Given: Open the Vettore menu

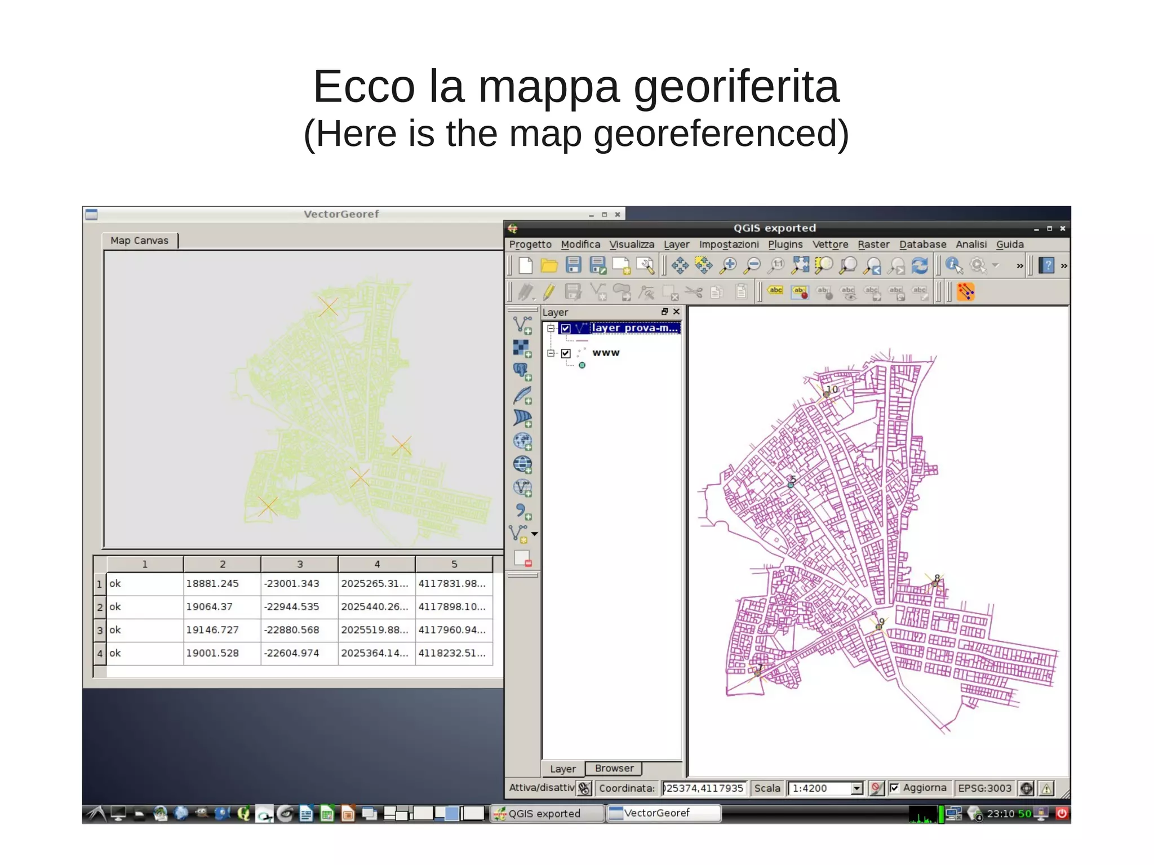Looking at the screenshot, I should click(830, 245).
